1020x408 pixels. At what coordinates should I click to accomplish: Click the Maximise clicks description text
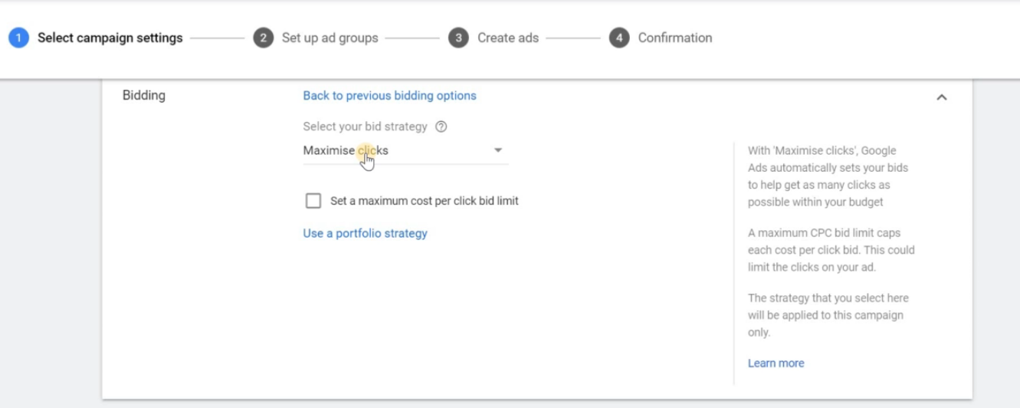coord(826,176)
